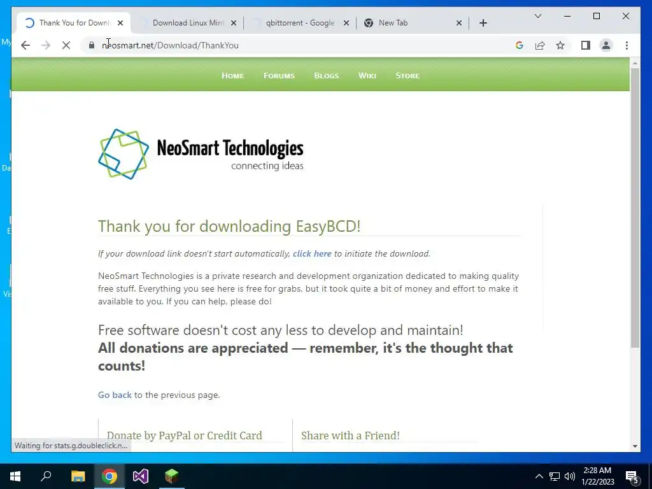Open the Windows Start menu

point(15,476)
